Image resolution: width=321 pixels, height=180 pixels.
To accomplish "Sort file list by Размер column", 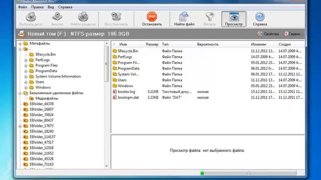I will tap(152, 44).
